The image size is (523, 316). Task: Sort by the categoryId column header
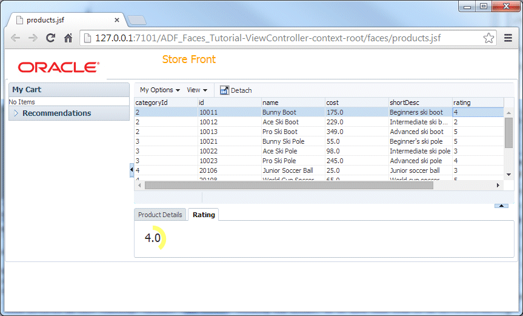click(166, 103)
